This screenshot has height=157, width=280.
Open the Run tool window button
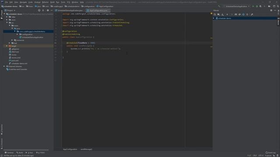29,153
